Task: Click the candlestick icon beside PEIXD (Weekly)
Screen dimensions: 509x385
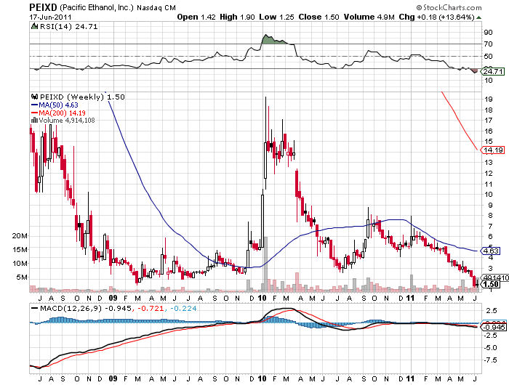Action: (x=34, y=97)
